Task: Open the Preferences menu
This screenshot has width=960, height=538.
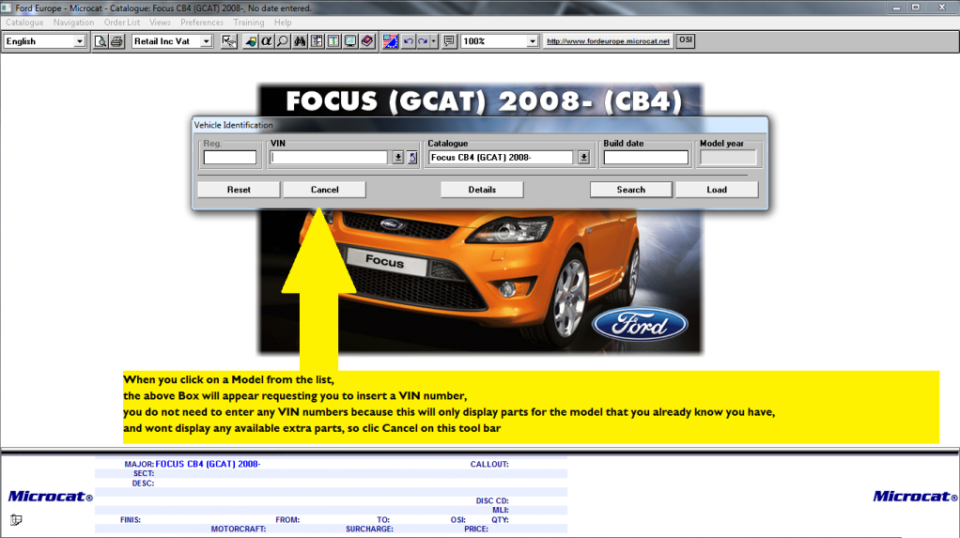Action: point(201,22)
